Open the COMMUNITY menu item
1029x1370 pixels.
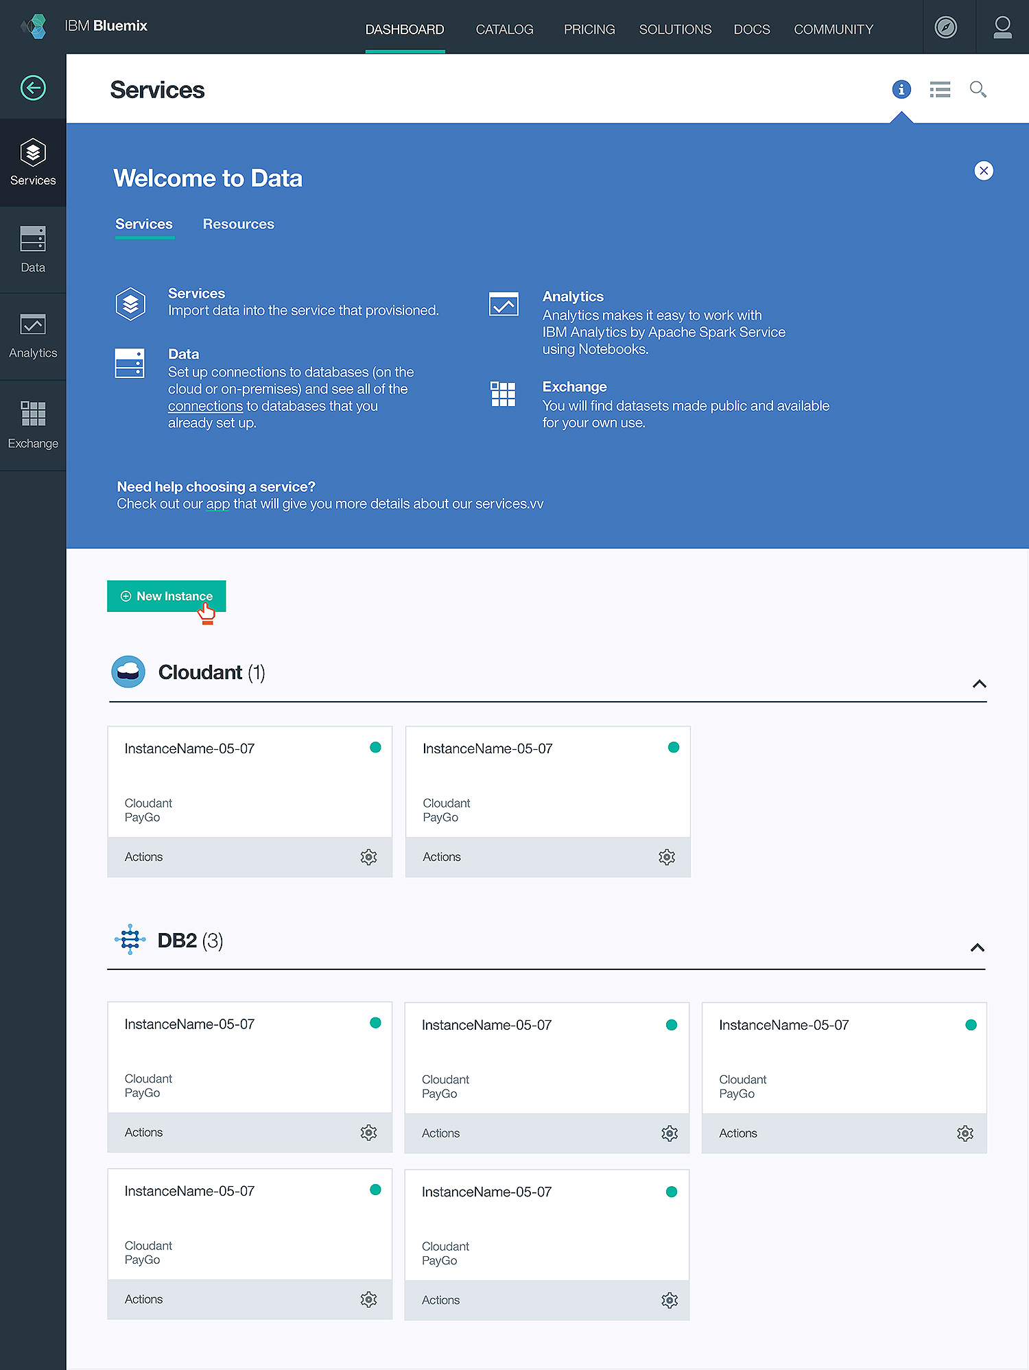pyautogui.click(x=833, y=29)
